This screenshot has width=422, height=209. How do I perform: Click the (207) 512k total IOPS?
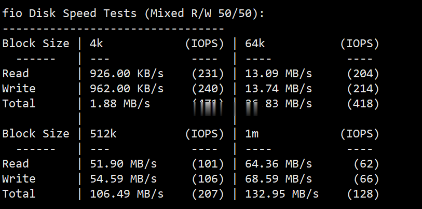click(x=208, y=194)
